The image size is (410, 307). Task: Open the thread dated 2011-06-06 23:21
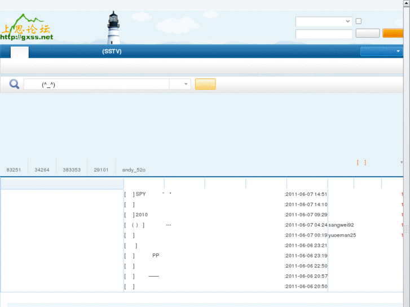(131, 246)
